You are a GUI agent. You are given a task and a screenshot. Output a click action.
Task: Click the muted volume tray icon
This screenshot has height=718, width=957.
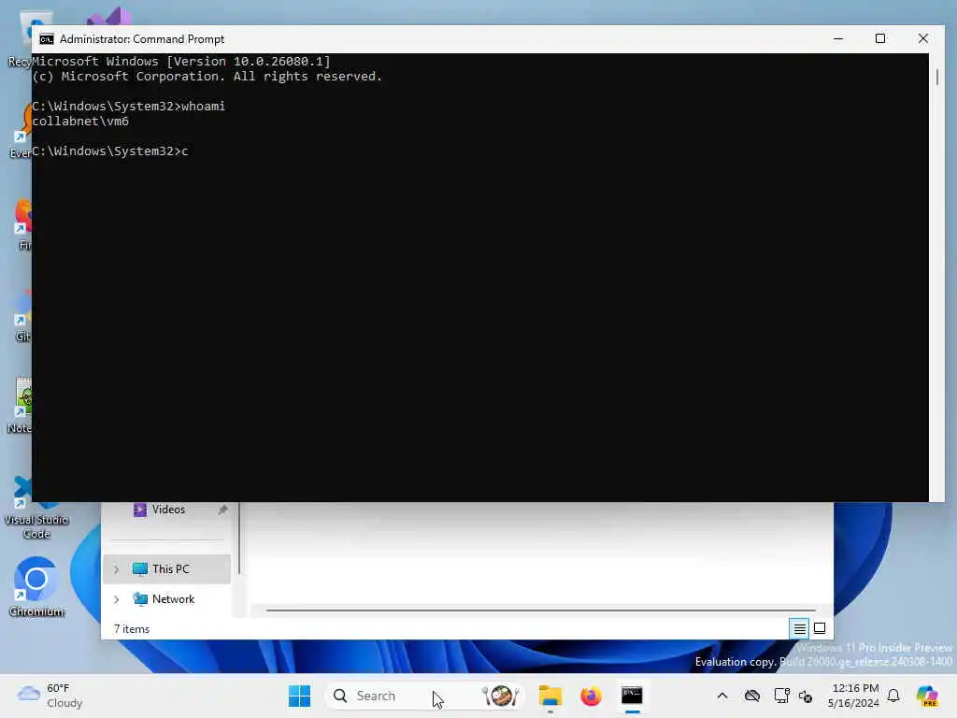(x=806, y=696)
